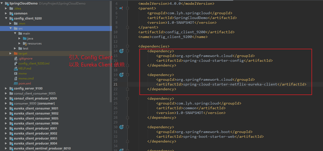This screenshot has height=151, width=323.
Task: Click dependency gutter icon on line 30
Action: coord(121,127)
